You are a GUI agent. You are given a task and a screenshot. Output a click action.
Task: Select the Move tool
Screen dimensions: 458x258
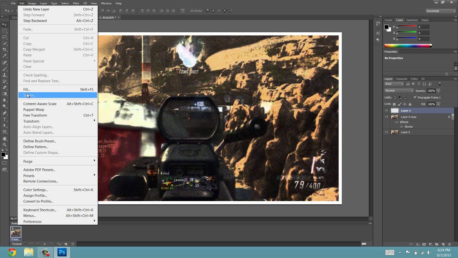[5, 24]
